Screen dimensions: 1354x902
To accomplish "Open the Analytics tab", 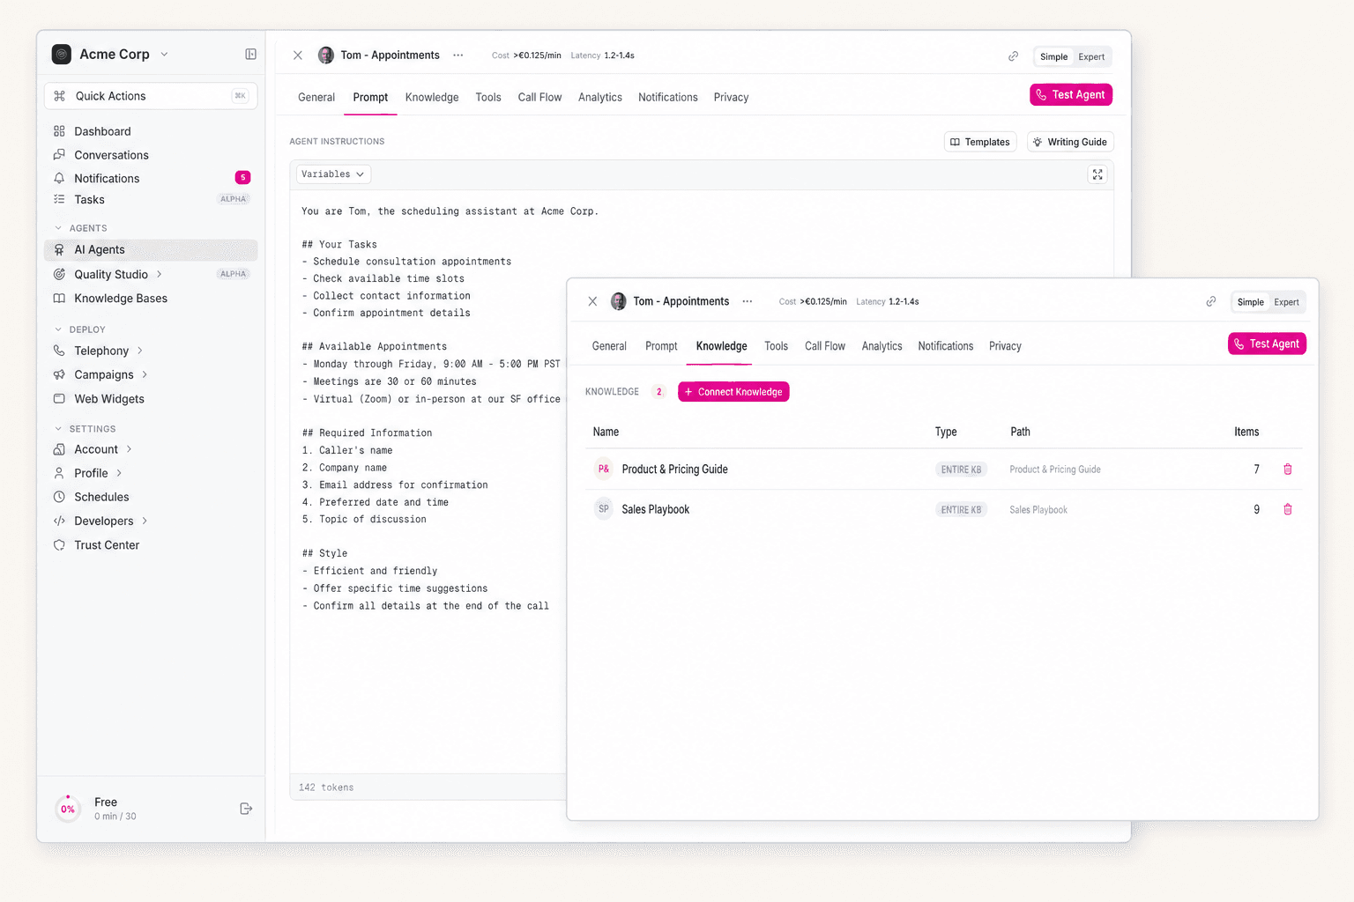I will tap(882, 345).
